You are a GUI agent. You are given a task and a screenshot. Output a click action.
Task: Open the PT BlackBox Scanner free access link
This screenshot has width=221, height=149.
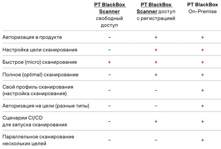tap(110, 8)
